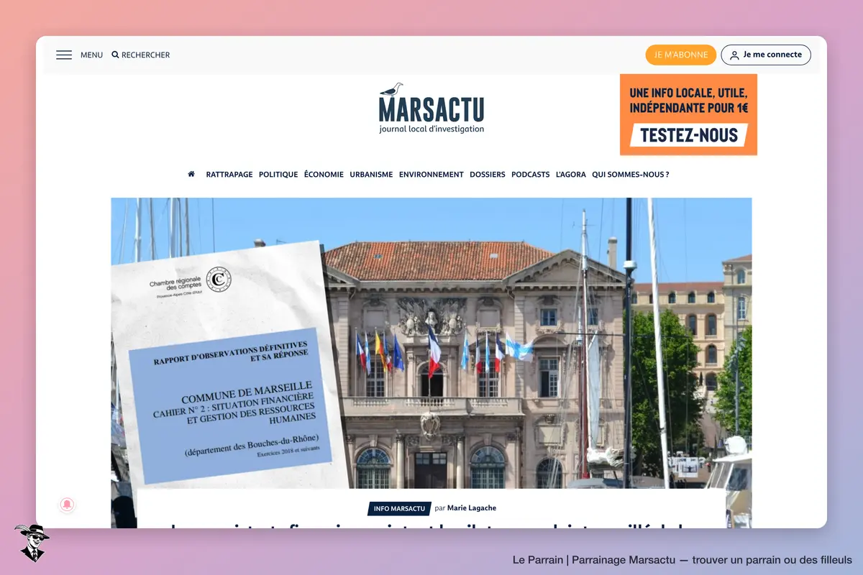
Task: Click the MENU label
Action: click(x=91, y=55)
